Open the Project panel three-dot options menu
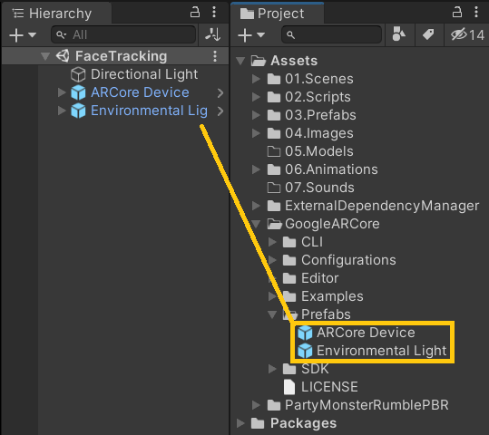This screenshot has width=489, height=435. [476, 13]
